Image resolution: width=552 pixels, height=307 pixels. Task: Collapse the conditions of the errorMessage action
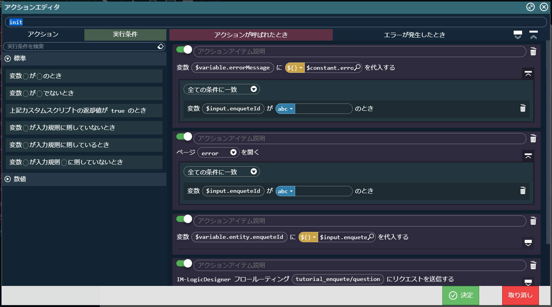point(528,74)
